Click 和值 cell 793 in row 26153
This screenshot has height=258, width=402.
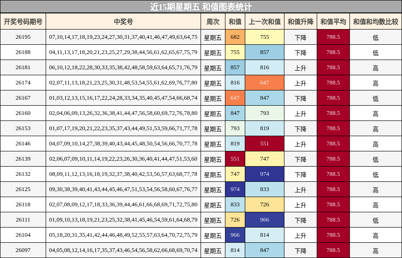(x=235, y=128)
